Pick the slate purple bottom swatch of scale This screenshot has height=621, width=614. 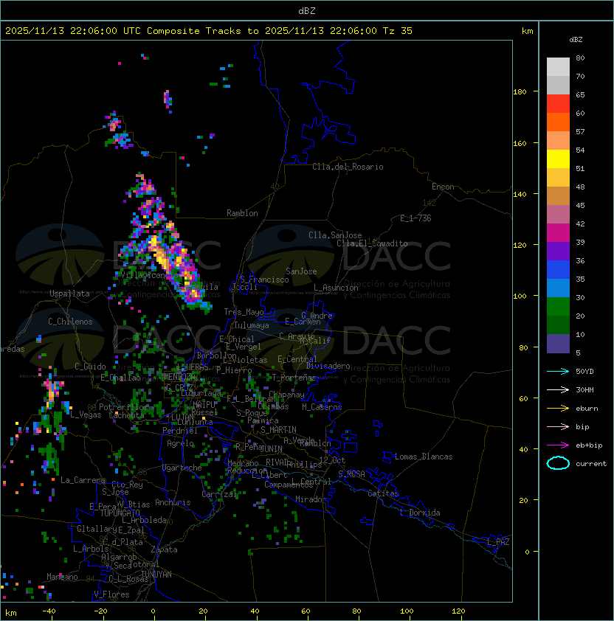tap(558, 344)
